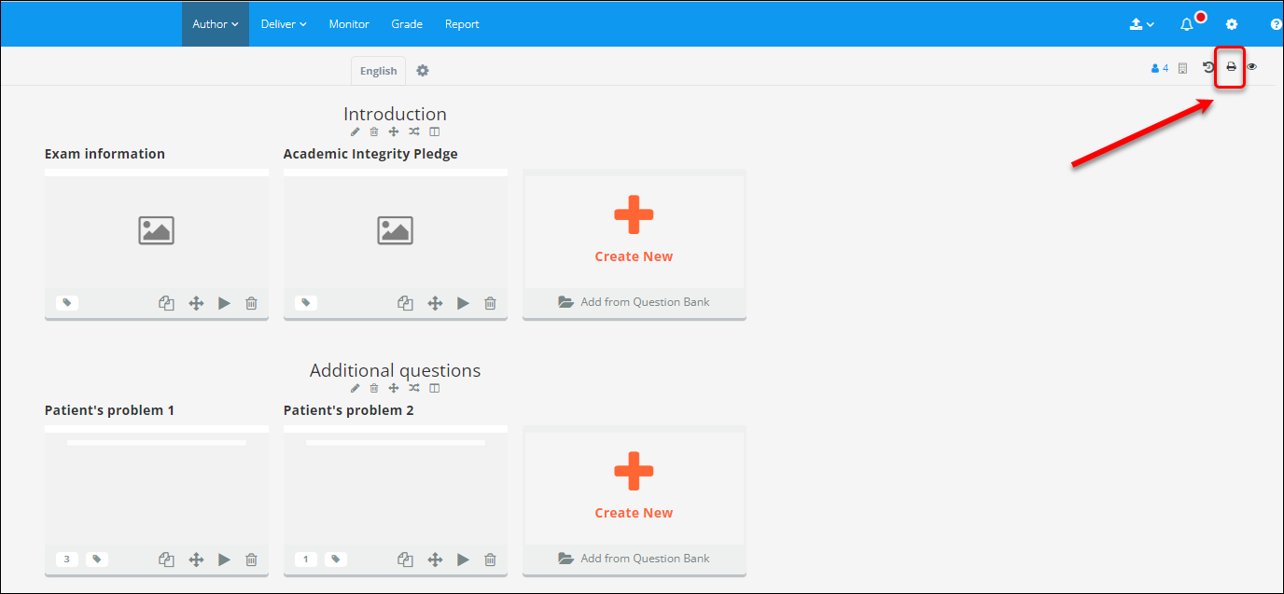Go to the Report page
The image size is (1284, 594).
(462, 24)
